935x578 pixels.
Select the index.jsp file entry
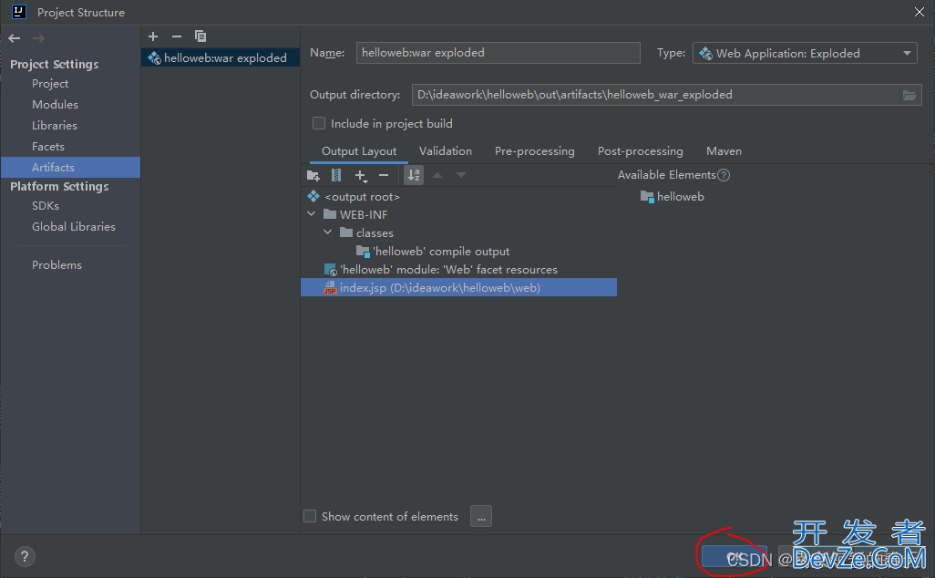click(458, 287)
